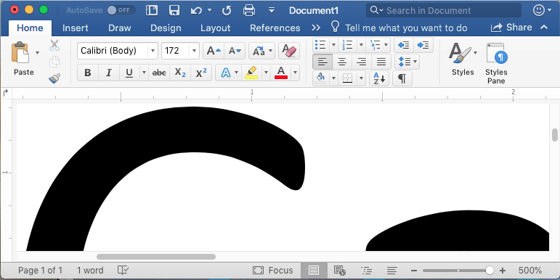Click the horizontal scrollbar thumb
Viewport: 560px width, 280px height.
point(156,257)
